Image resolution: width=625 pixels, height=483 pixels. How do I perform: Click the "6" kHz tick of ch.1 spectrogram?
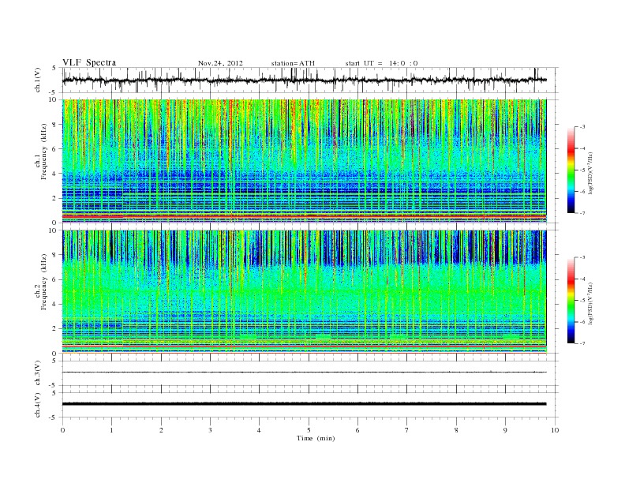coord(54,149)
